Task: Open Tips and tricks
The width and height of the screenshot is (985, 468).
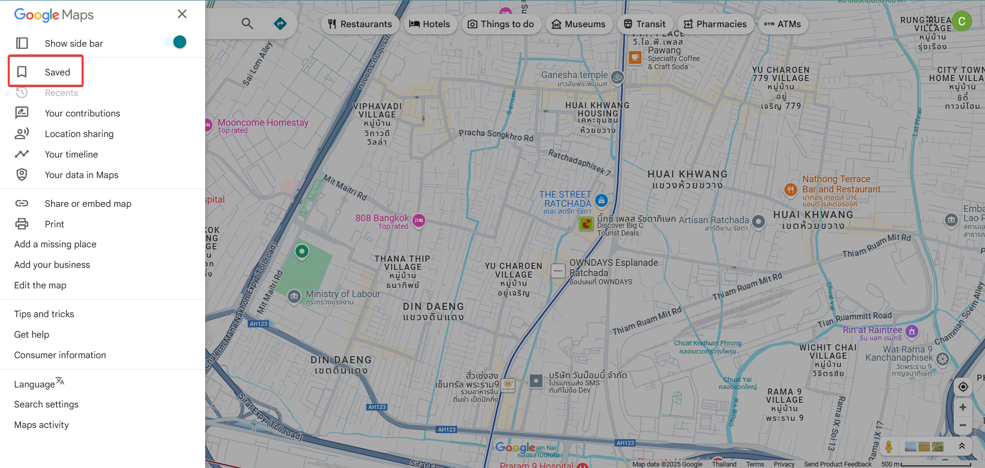Action: pyautogui.click(x=44, y=314)
